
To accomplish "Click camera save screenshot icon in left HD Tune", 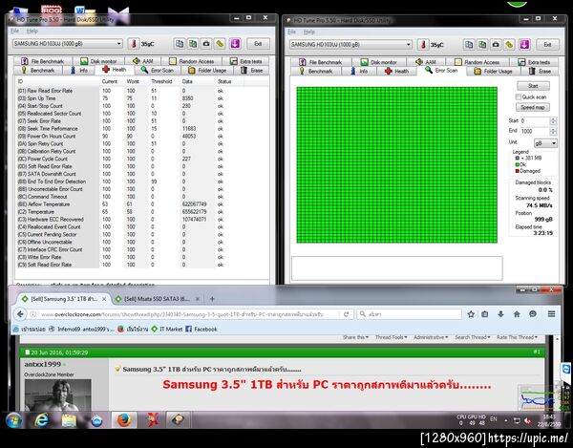I will (x=206, y=44).
